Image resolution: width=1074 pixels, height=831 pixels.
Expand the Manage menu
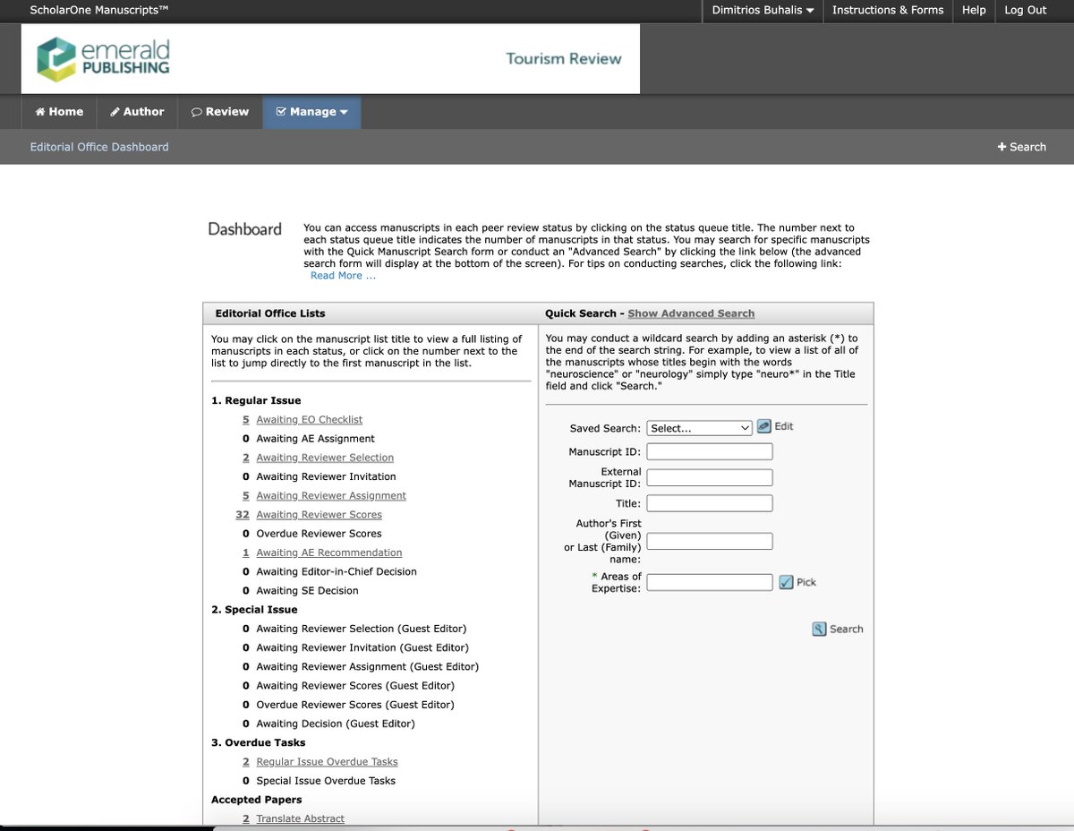pos(311,112)
